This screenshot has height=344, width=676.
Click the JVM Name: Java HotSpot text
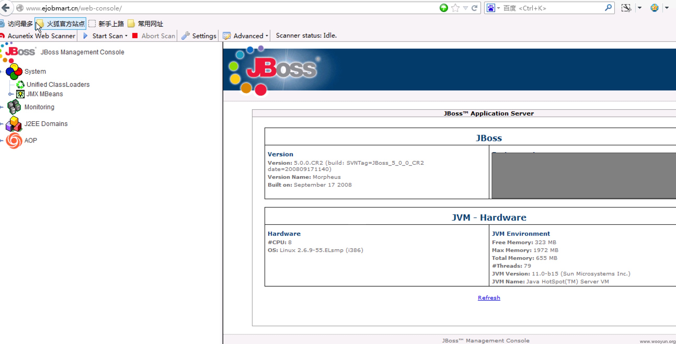coord(550,282)
